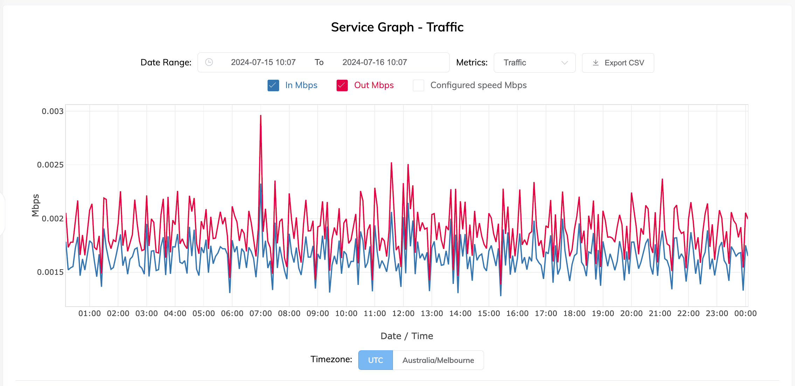Enable the Configured speed Mbps checkbox
The width and height of the screenshot is (795, 386).
[x=418, y=85]
